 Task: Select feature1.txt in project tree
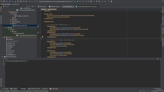[11, 43]
